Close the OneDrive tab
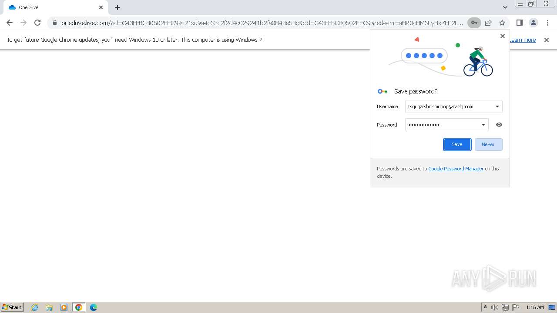Screen dimensions: 557x313 click(x=101, y=7)
